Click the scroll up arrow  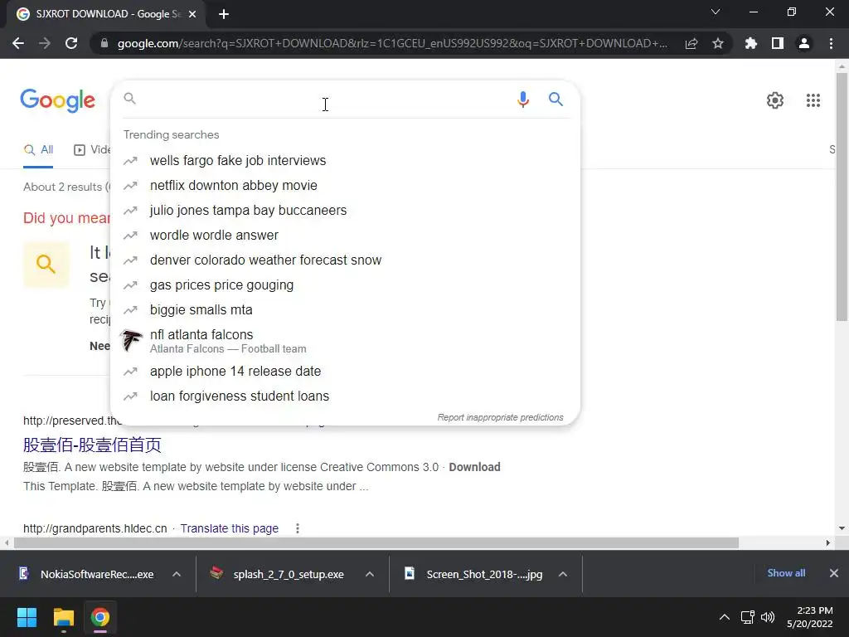click(842, 66)
